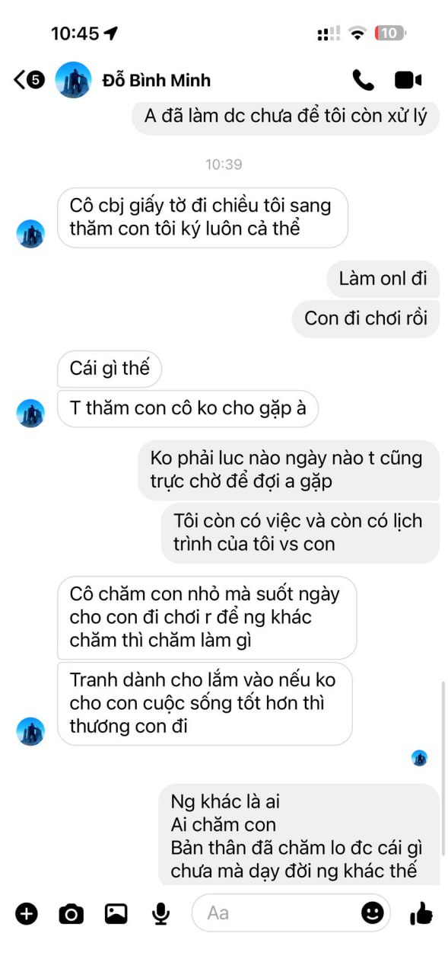Open the emoji picker in message field
448x975 pixels.
pyautogui.click(x=372, y=912)
